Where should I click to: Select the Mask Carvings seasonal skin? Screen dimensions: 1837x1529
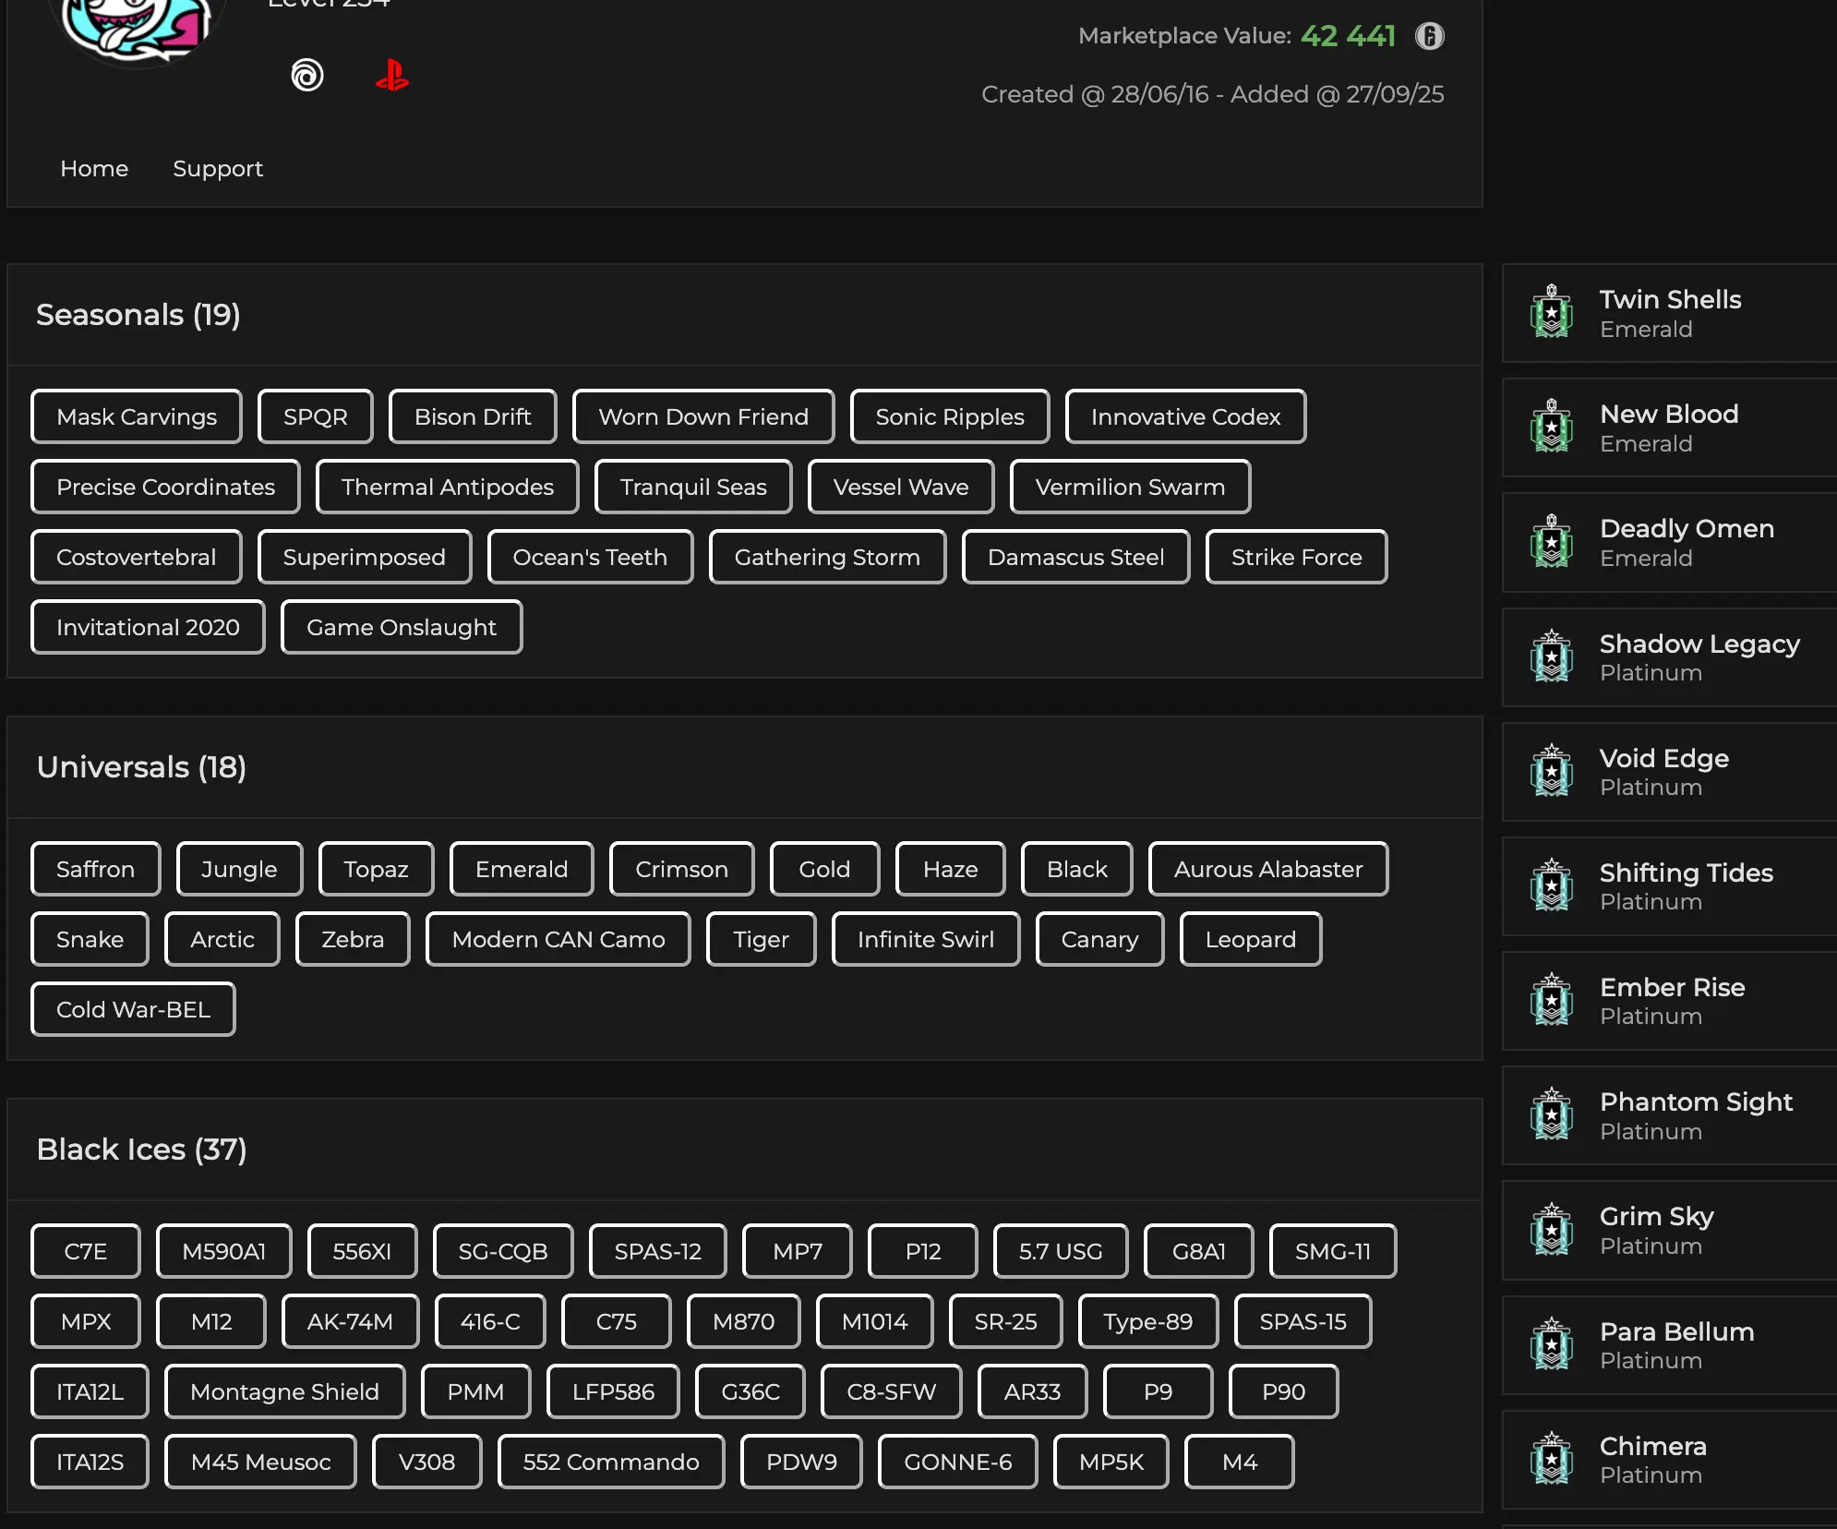pyautogui.click(x=137, y=417)
